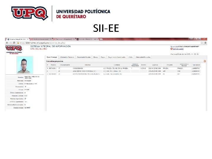Click the lock icon in address bar
Image resolution: width=212 pixels, height=159 pixels.
pyautogui.click(x=18, y=43)
